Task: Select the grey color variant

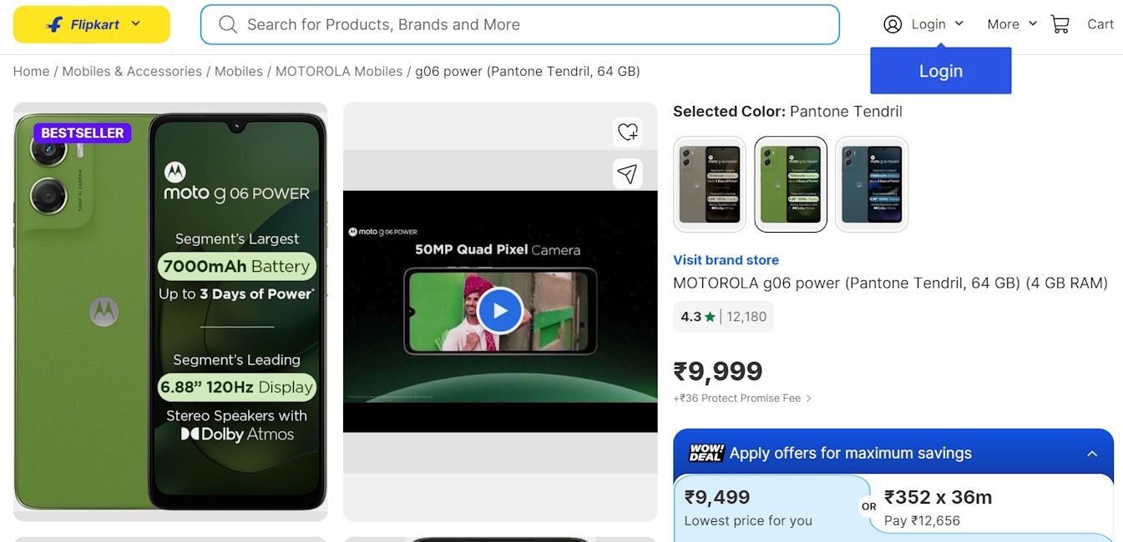Action: (x=709, y=184)
